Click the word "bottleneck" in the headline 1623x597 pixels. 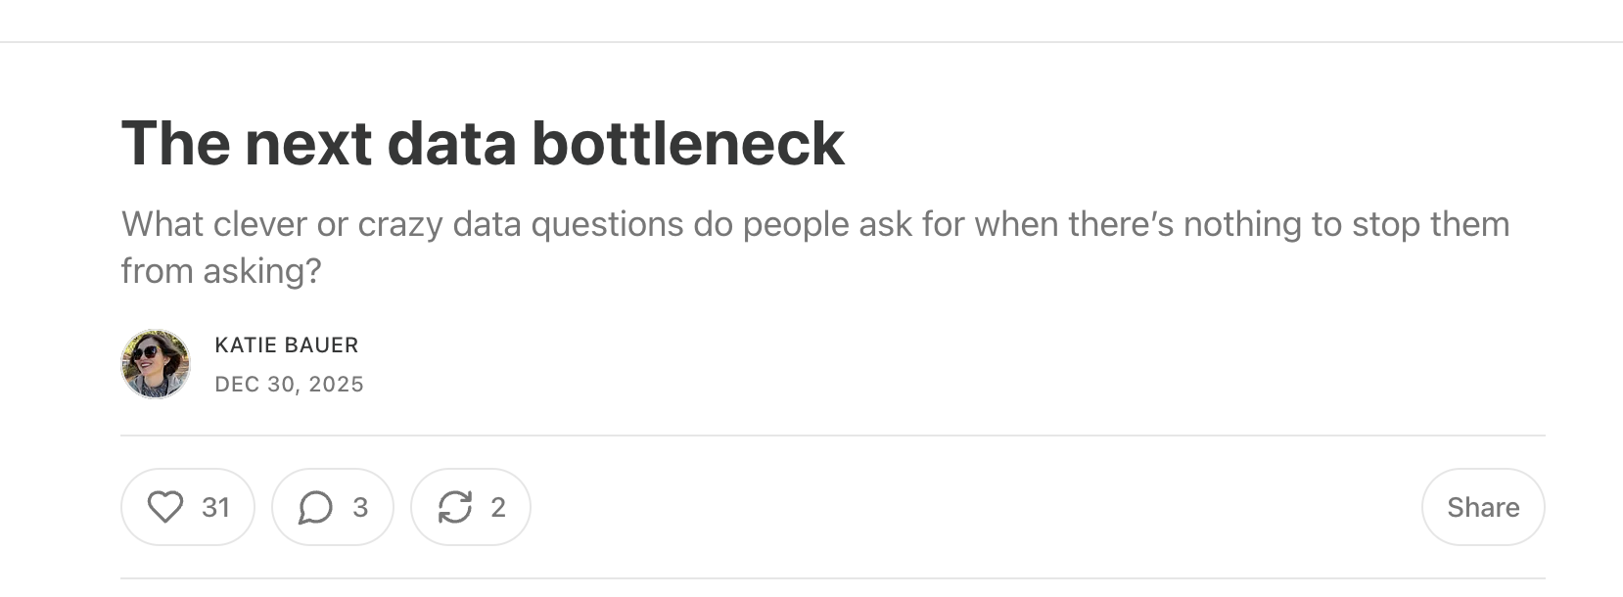coord(687,144)
